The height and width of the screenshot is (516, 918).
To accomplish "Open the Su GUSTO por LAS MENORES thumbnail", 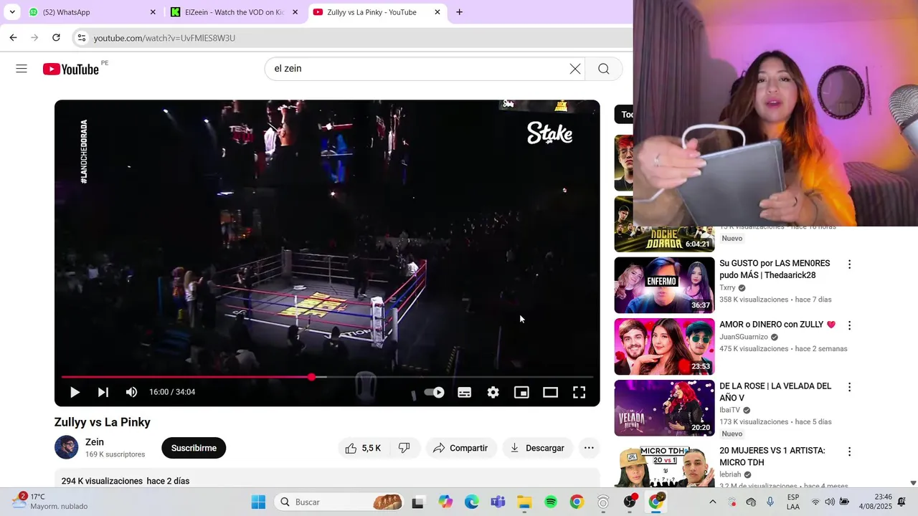I will tap(664, 285).
